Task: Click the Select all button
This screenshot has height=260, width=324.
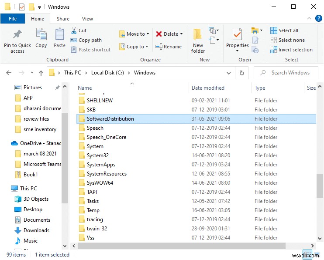Action: [284, 30]
